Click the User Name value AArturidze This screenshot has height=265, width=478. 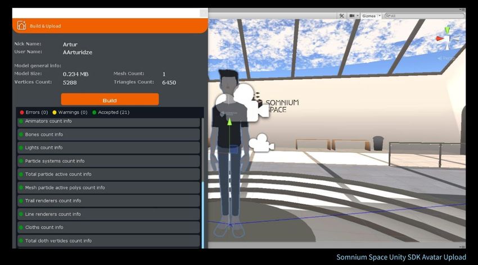[78, 52]
